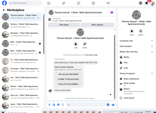
Task: Open Media under Media, files and links
Action: coord(136,57)
